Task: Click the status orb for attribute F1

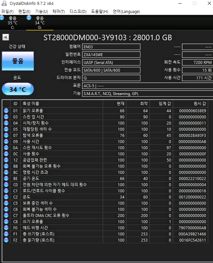Action: [6, 234]
